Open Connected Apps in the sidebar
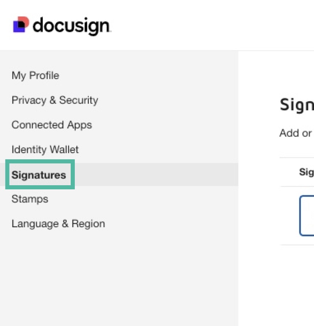314x326 pixels. [52, 125]
